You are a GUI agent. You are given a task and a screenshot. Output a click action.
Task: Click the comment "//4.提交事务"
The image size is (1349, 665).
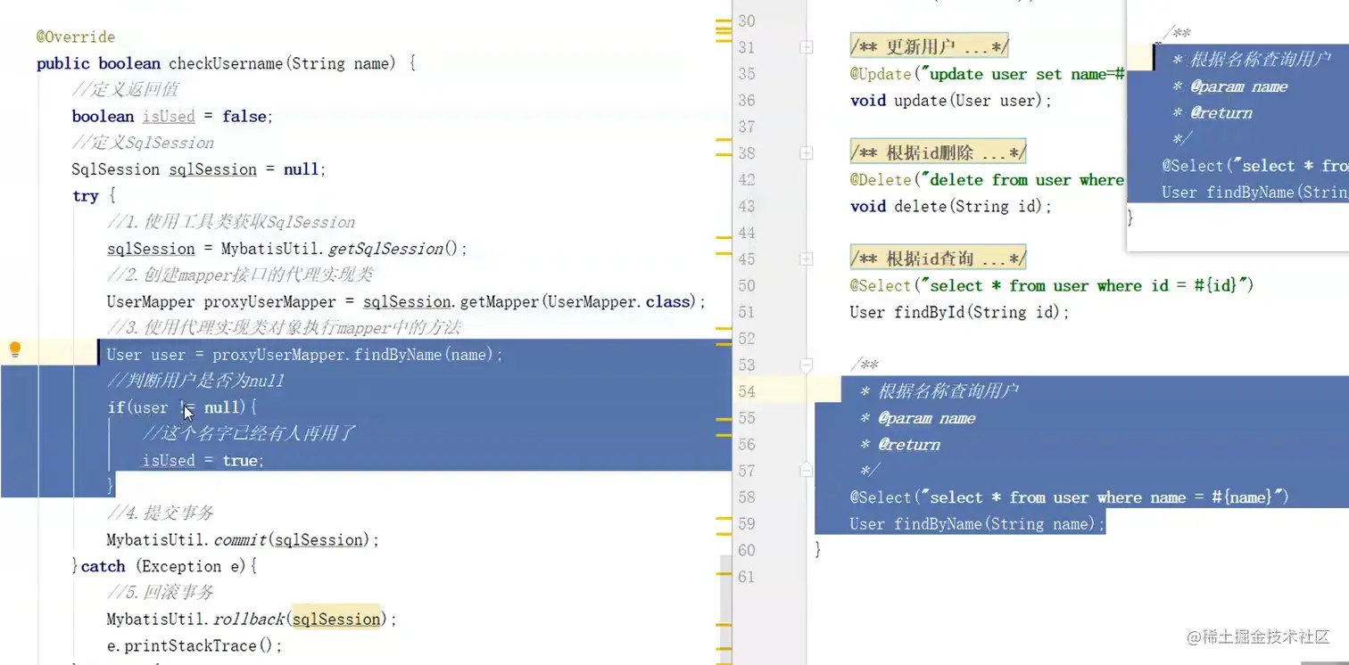[x=160, y=513]
